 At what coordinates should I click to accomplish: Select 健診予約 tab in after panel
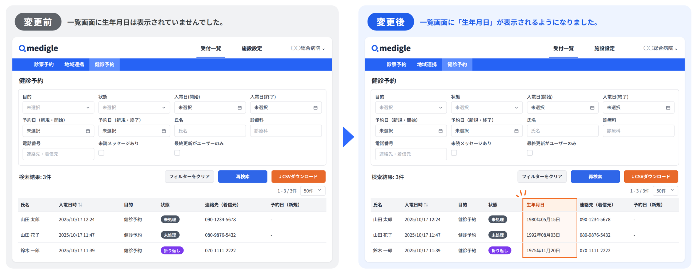457,65
